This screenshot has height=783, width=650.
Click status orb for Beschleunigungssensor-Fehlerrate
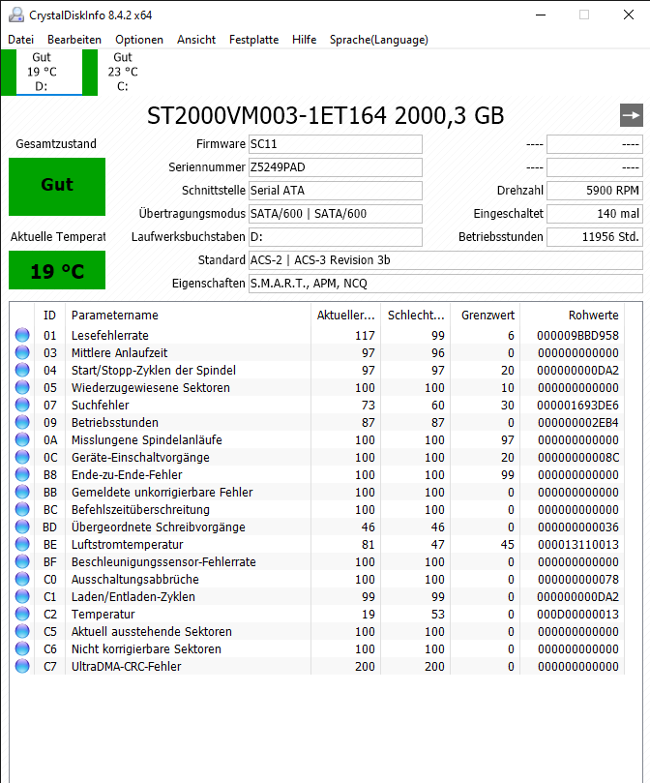pos(22,561)
